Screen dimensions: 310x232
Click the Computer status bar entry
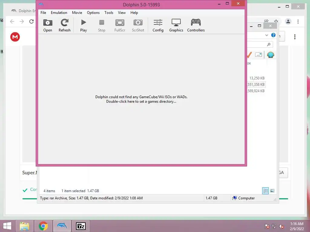pyautogui.click(x=243, y=198)
